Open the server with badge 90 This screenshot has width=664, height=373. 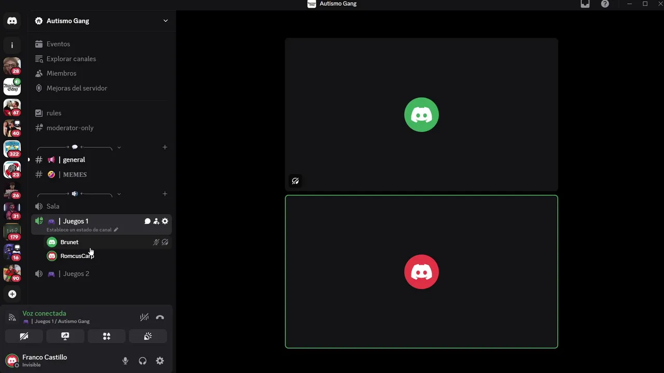(12, 273)
